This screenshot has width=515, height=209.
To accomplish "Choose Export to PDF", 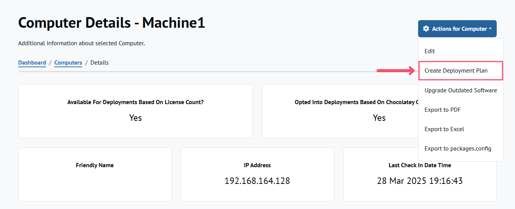I will pyautogui.click(x=461, y=110).
